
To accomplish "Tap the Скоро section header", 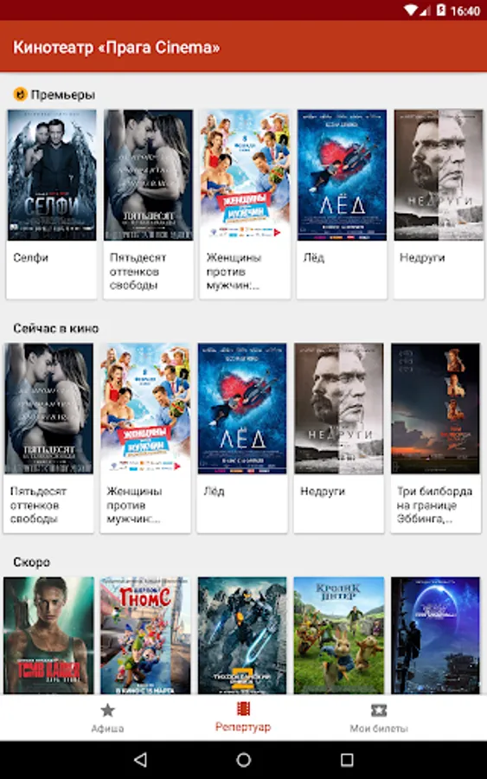I will [x=32, y=562].
